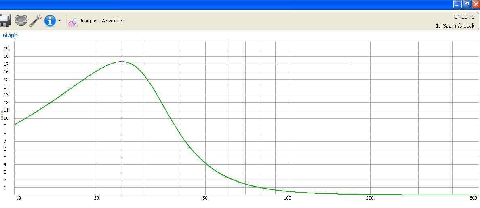Click the pink graph chart icon

pos(72,21)
